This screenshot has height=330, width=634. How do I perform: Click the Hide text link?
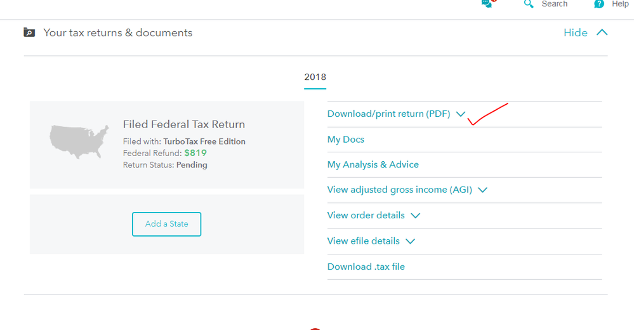[x=576, y=32]
